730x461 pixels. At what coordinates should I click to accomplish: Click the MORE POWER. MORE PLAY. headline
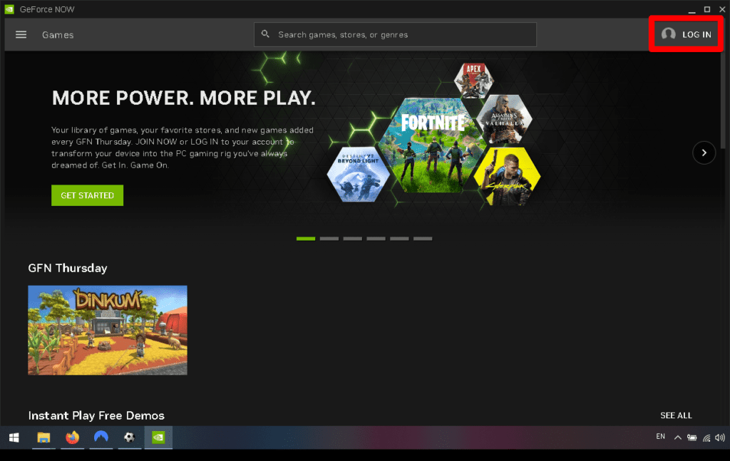pyautogui.click(x=184, y=98)
